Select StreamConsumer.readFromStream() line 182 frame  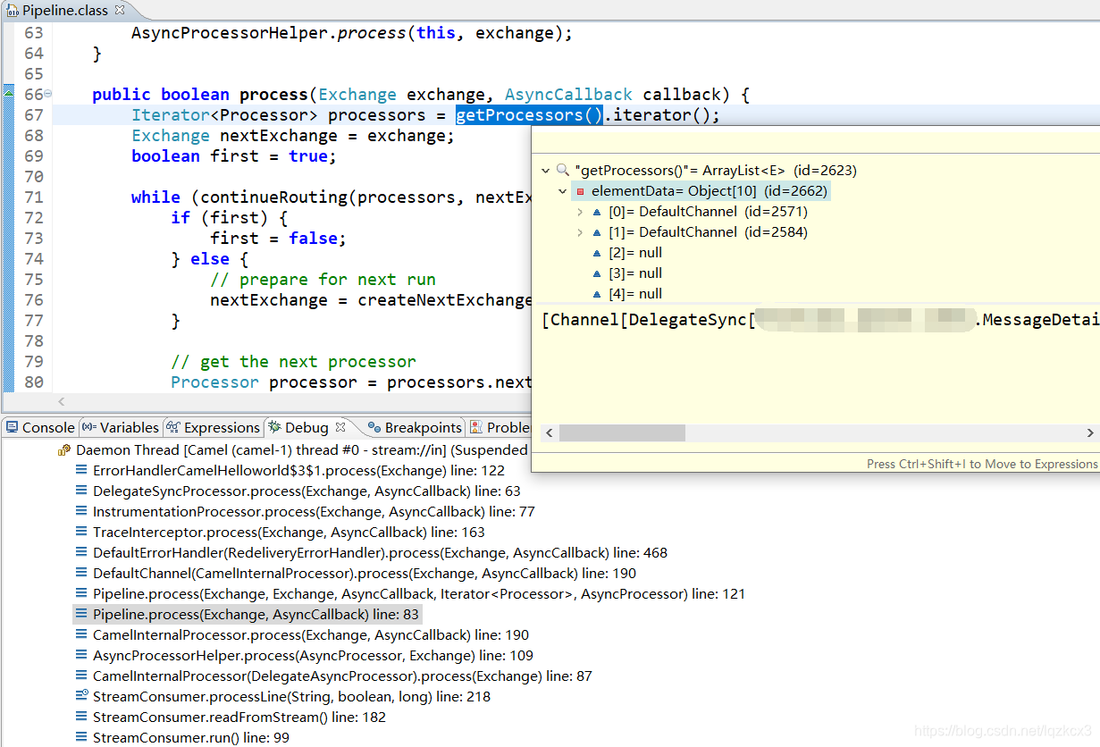click(239, 718)
